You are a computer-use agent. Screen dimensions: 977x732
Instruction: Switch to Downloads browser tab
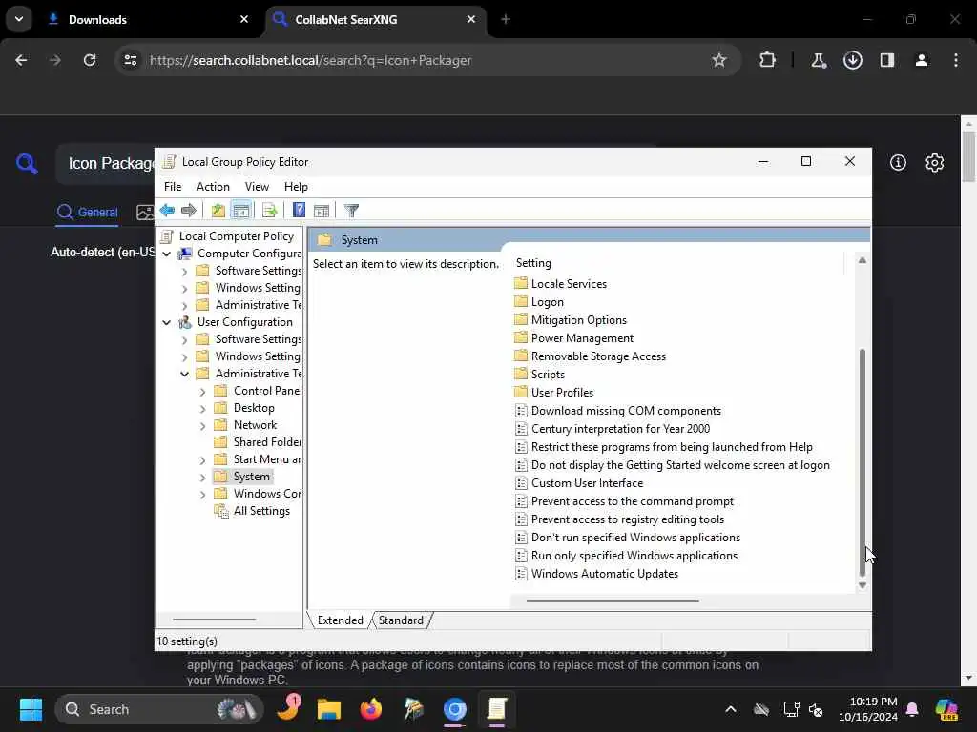pos(149,19)
